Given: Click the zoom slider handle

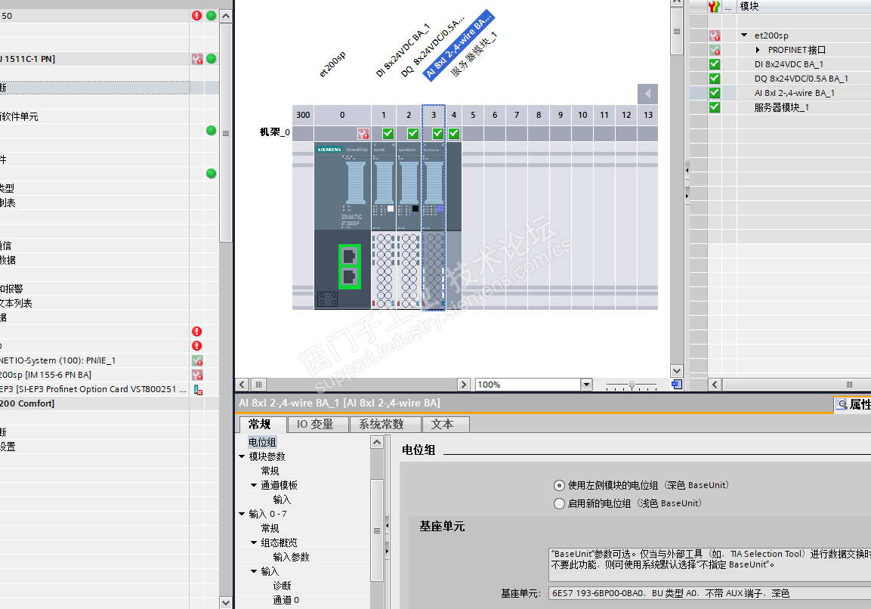Looking at the screenshot, I should [632, 385].
